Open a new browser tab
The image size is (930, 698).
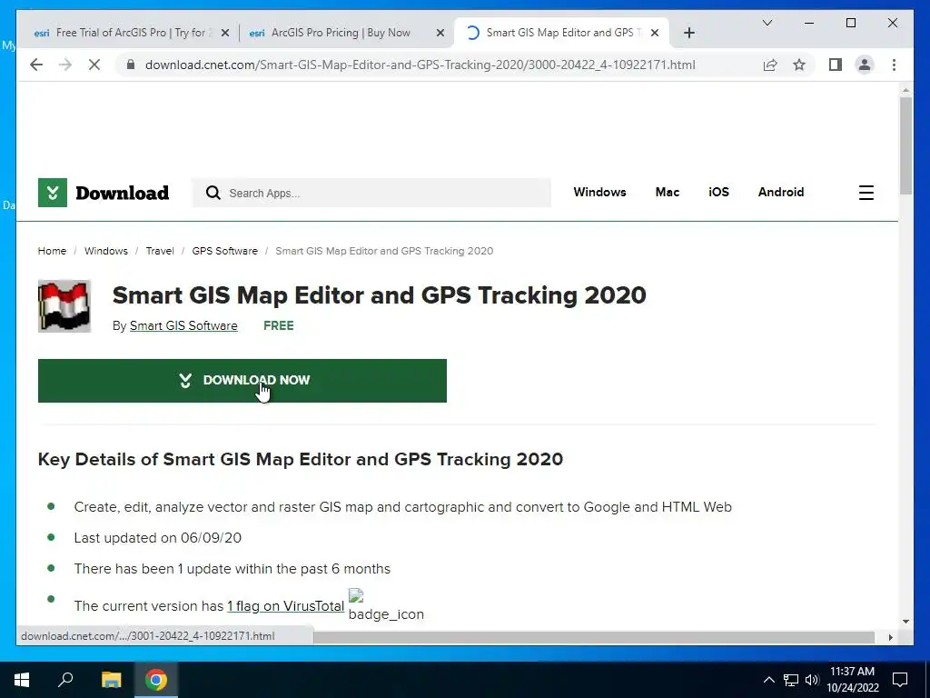point(688,33)
